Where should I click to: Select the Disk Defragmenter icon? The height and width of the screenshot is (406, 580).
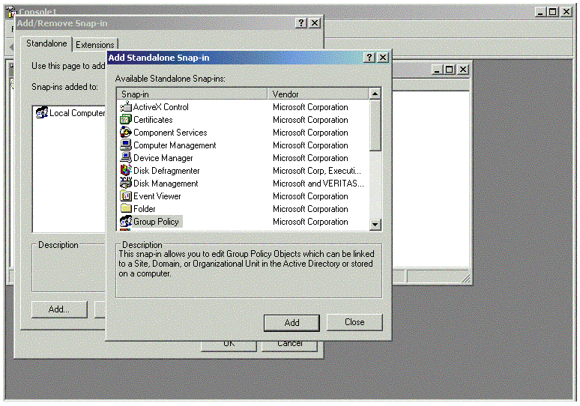pos(126,171)
